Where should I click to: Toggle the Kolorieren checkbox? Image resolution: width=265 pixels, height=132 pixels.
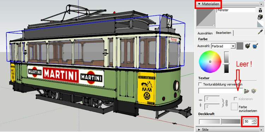[236, 99]
